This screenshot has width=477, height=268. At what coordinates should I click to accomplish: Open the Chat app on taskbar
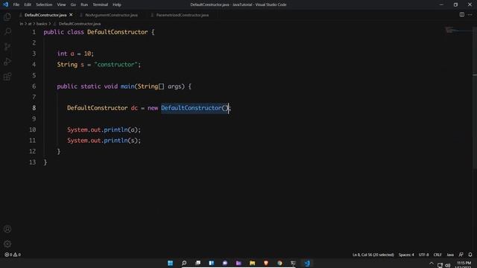point(225,263)
